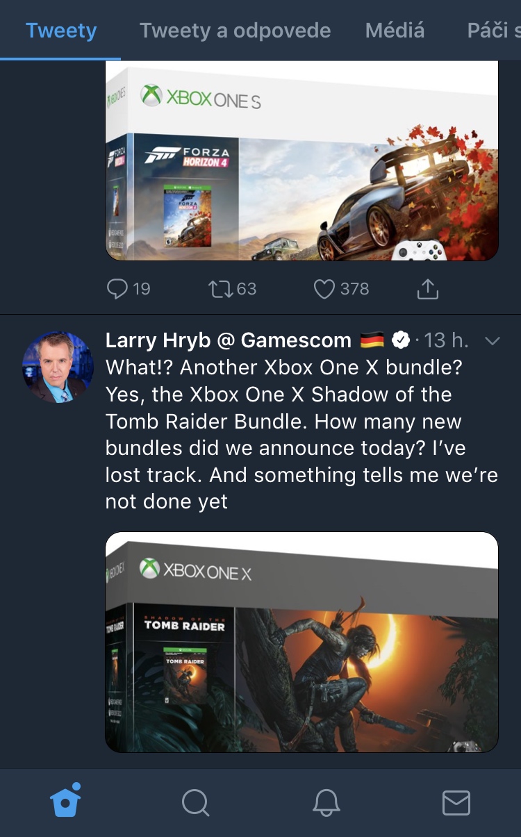Expand the Tomb Raider tweet options chevron
Screen dimensions: 521x837
[x=492, y=340]
